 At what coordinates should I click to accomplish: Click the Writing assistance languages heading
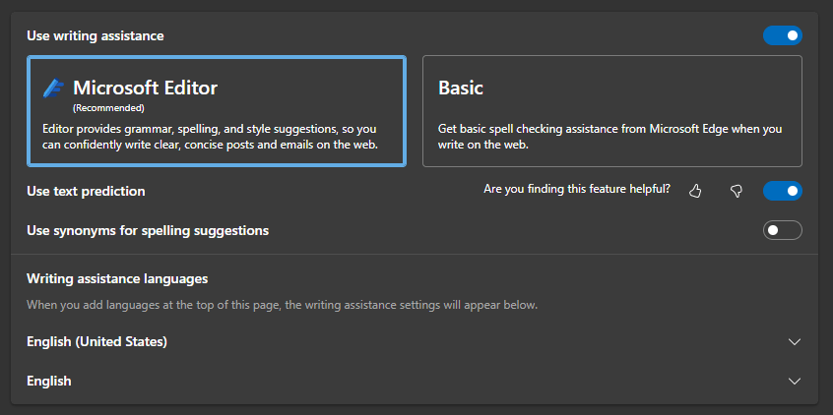pos(117,278)
